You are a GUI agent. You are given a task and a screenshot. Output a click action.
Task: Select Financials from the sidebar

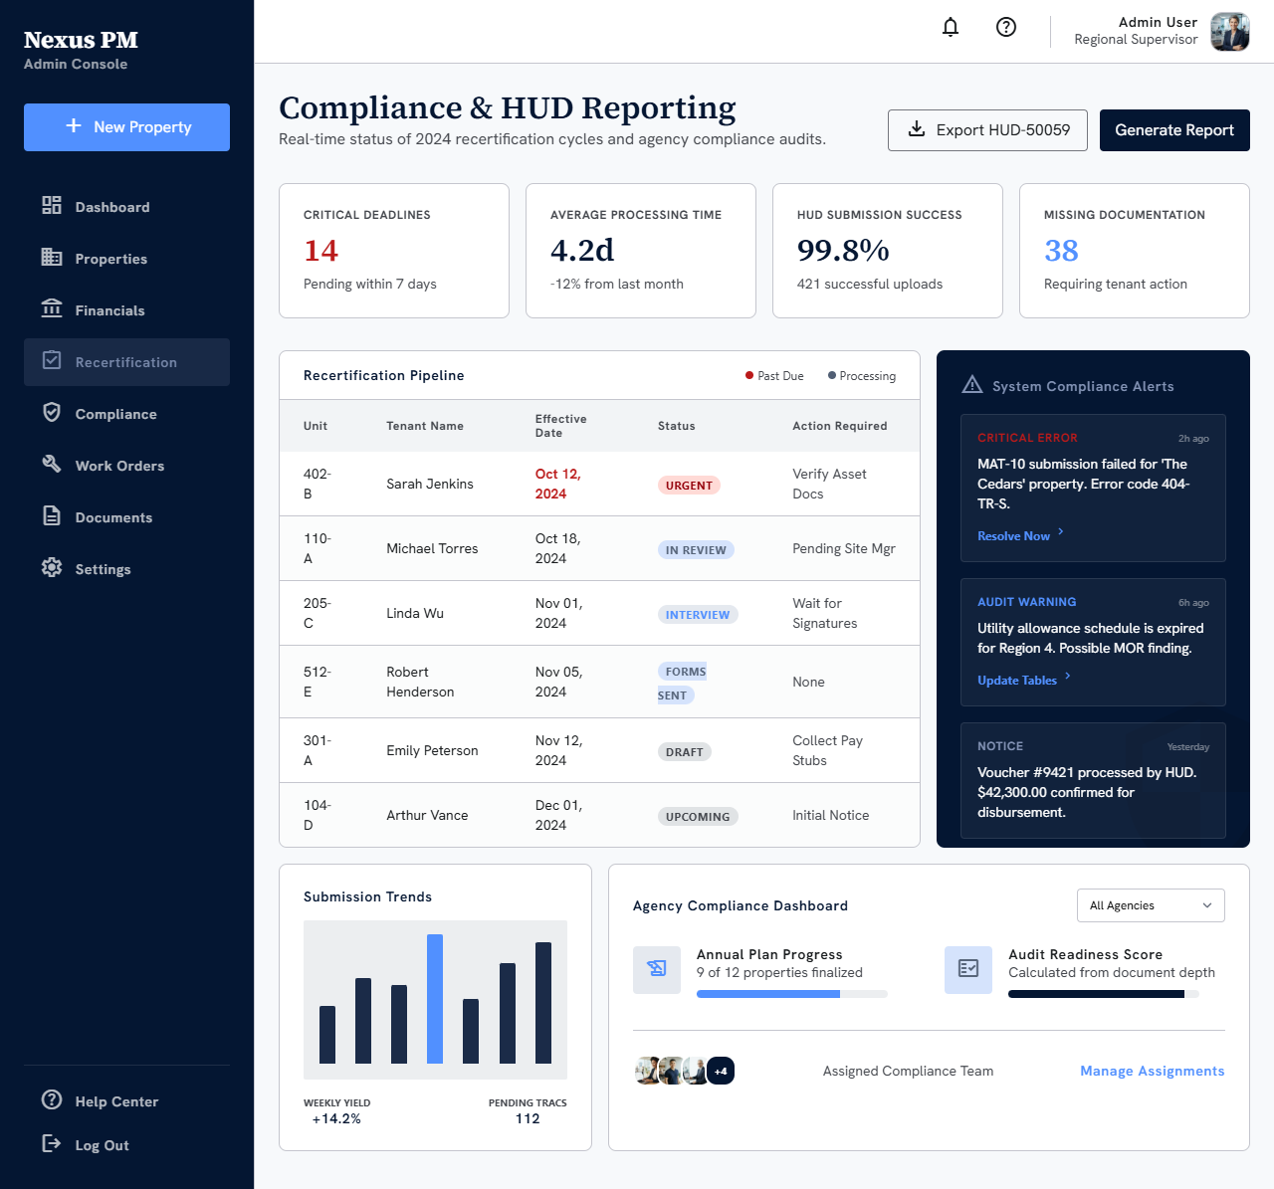coord(126,310)
